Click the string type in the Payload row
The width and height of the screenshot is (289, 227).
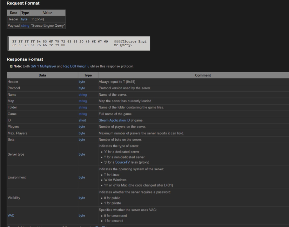(25, 25)
